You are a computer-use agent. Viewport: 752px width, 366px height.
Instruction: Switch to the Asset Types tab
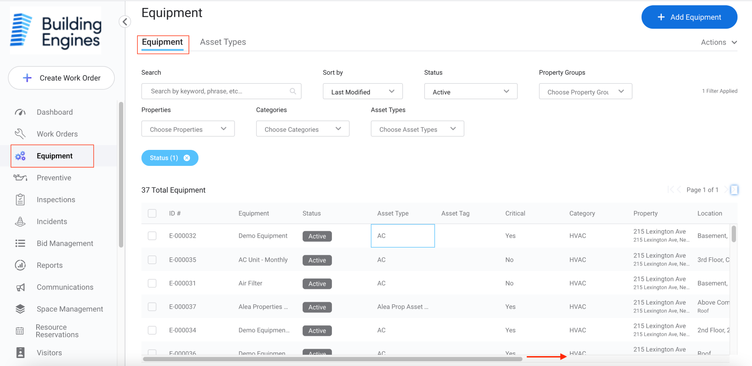[223, 42]
